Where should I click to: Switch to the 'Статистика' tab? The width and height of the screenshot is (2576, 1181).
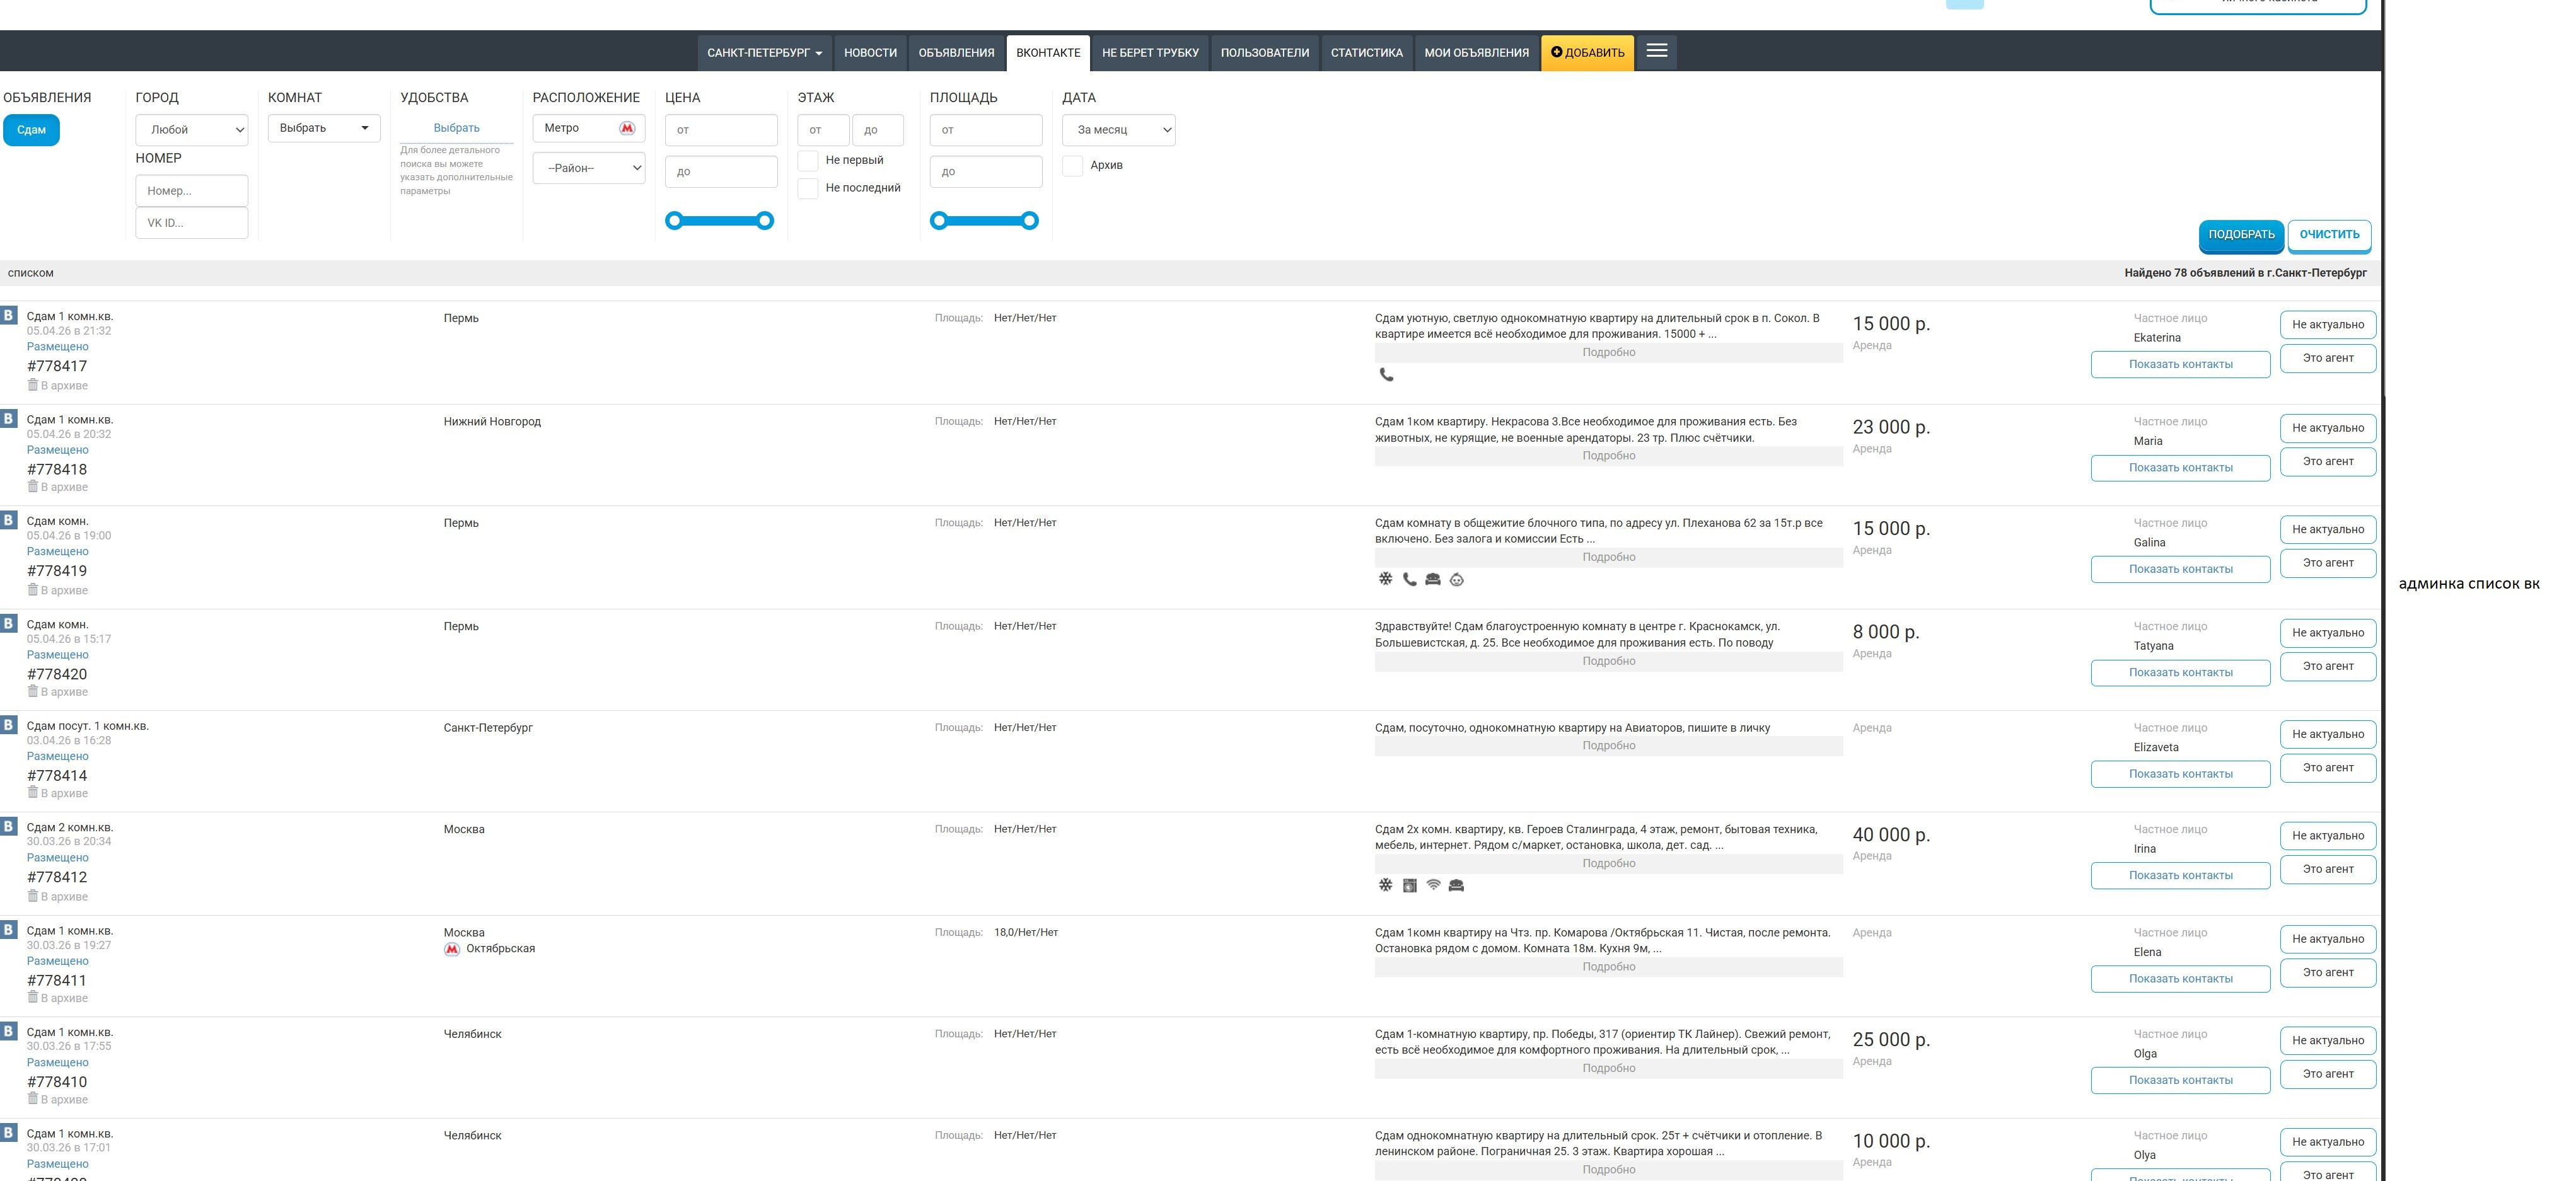point(1366,53)
